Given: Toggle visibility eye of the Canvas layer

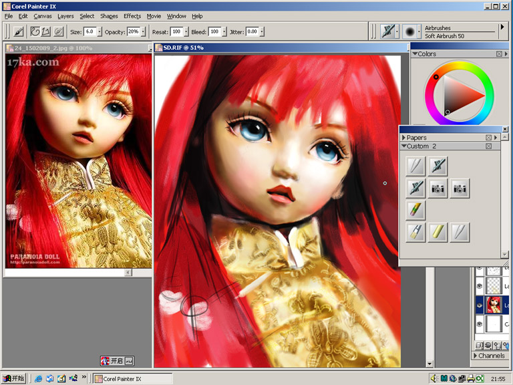Looking at the screenshot, I should (x=480, y=324).
